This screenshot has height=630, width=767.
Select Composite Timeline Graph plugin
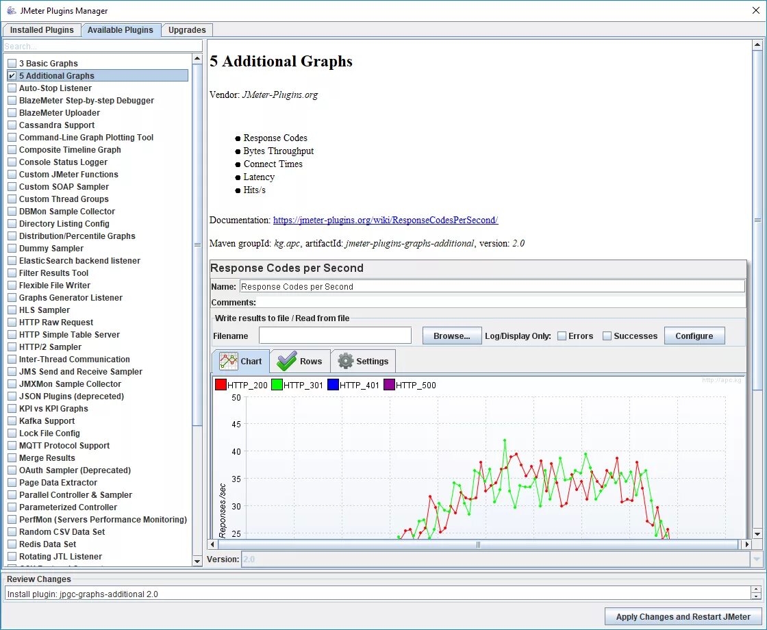click(70, 150)
